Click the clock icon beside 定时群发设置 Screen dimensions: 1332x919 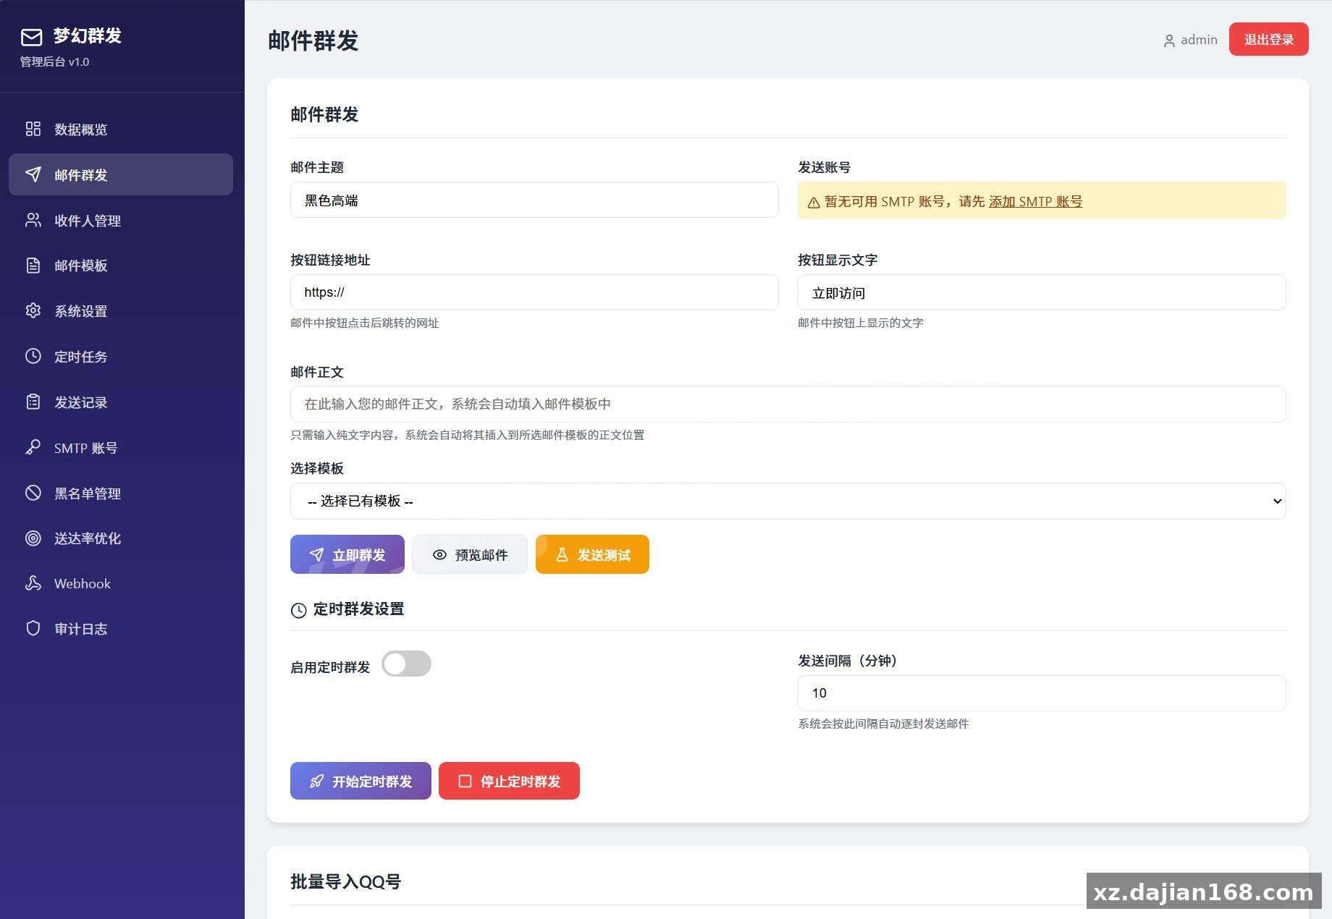pyautogui.click(x=298, y=610)
